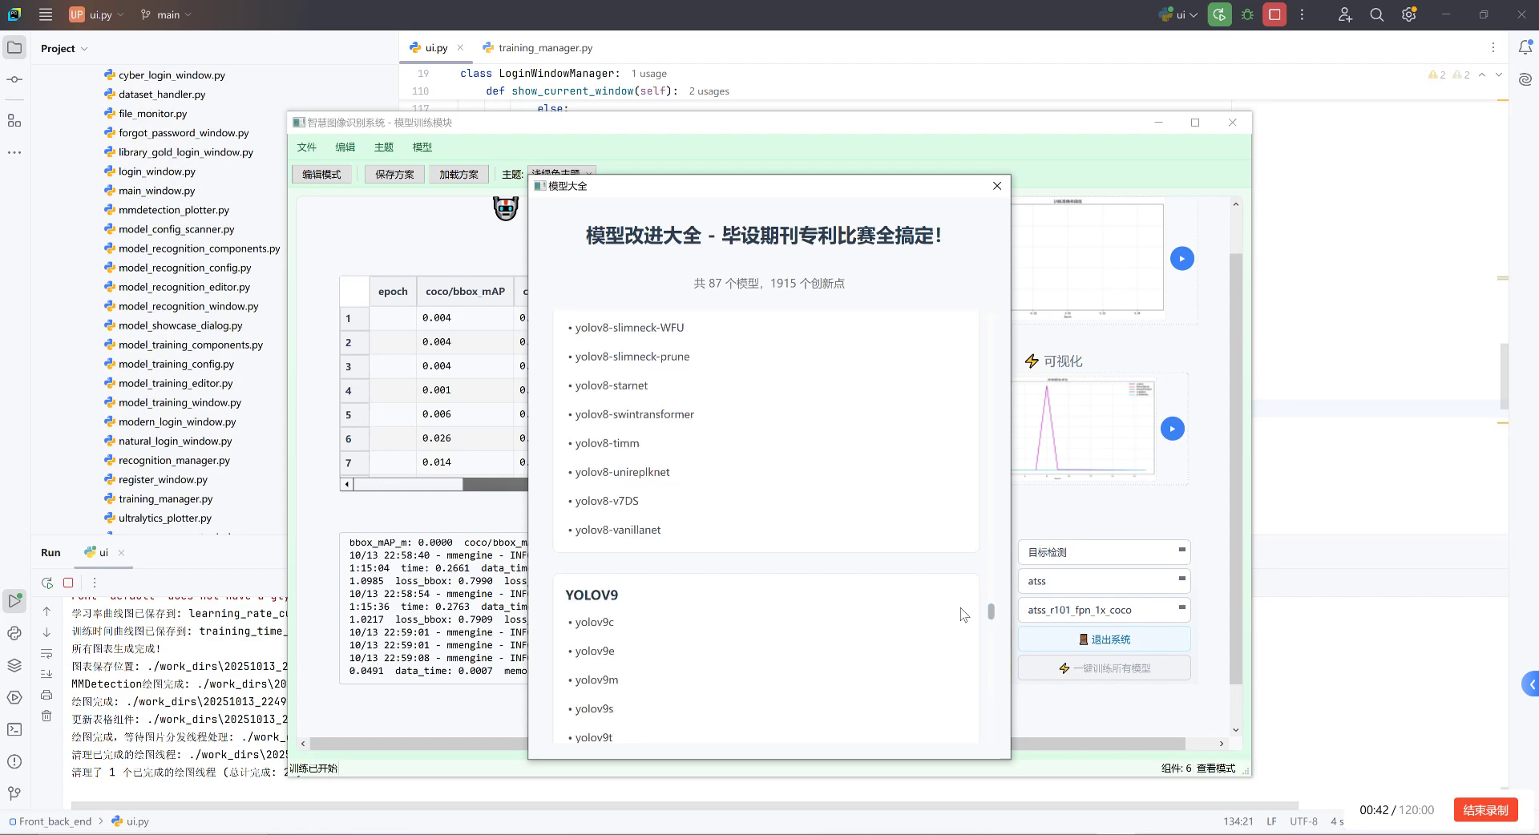The image size is (1539, 835).
Task: Toggle soft-wrap icon in Run console
Action: click(46, 653)
